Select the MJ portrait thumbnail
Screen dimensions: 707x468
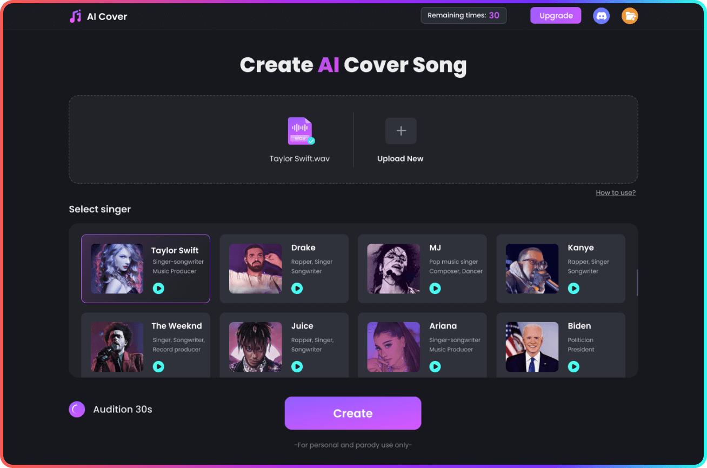pos(394,269)
